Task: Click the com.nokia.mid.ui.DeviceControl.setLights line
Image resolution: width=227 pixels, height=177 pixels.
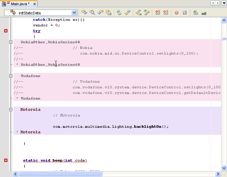Action: [139, 53]
